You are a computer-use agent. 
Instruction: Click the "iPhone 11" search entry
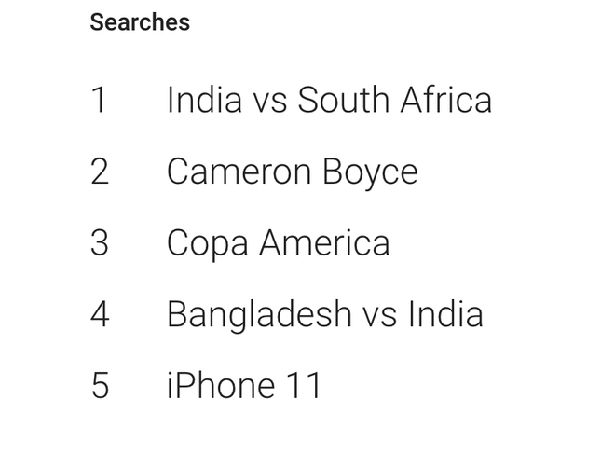244,385
